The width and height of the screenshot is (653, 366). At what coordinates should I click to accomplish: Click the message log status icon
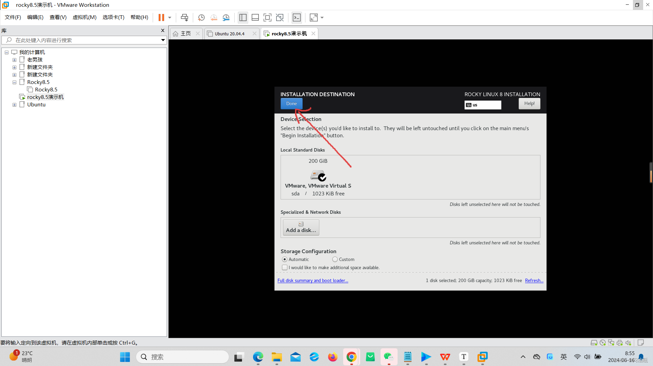pyautogui.click(x=641, y=343)
